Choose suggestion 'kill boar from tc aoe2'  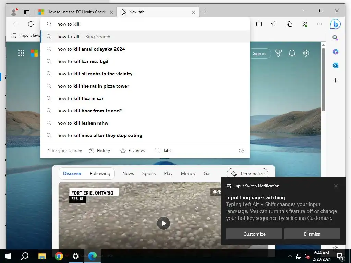pyautogui.click(x=145, y=111)
